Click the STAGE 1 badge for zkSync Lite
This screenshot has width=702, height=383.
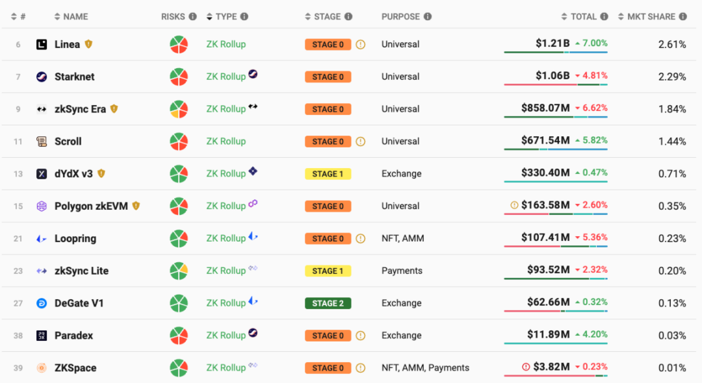(x=328, y=271)
